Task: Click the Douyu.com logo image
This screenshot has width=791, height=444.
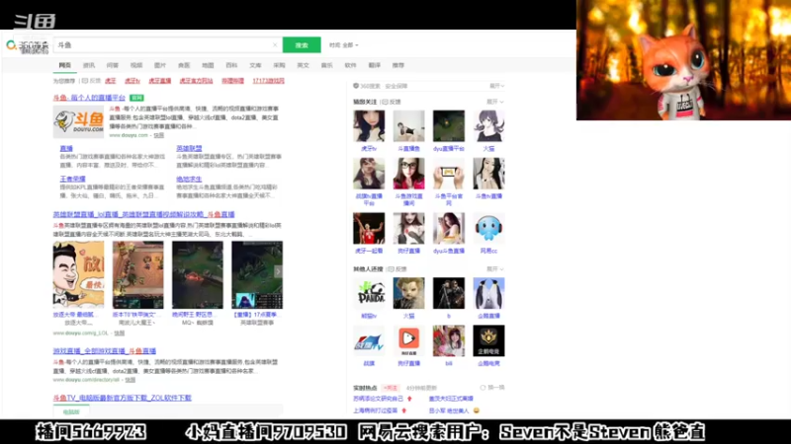Action: [x=78, y=121]
